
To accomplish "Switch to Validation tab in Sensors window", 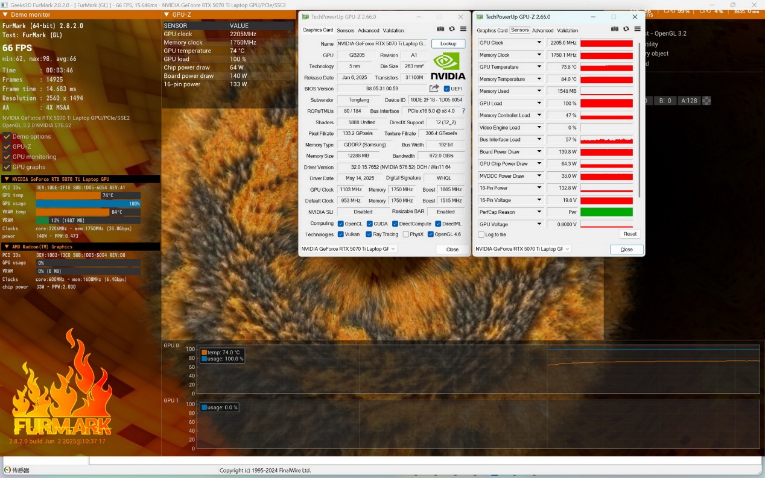I will pyautogui.click(x=568, y=30).
